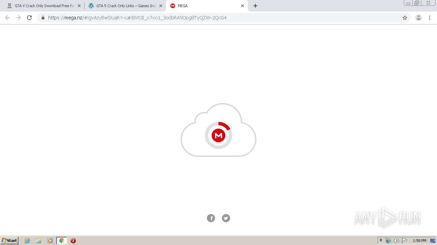Click Show desktop icon beside clock
This screenshot has width=437, height=245.
pyautogui.click(x=433, y=241)
